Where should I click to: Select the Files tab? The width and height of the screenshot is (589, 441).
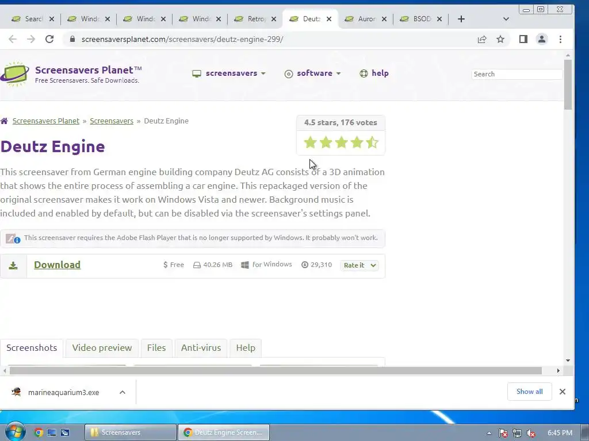[156, 347]
